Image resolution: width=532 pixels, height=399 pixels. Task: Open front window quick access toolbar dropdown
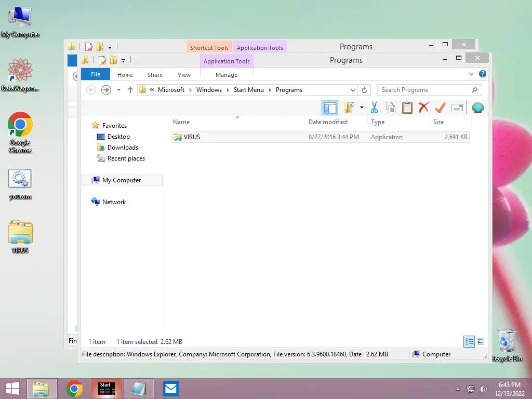point(124,61)
